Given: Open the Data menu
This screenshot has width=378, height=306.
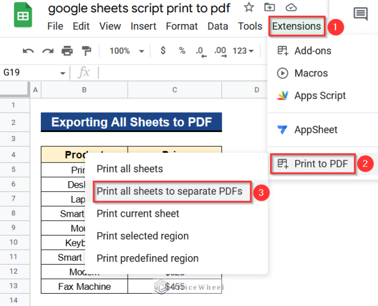Looking at the screenshot, I should (x=218, y=26).
